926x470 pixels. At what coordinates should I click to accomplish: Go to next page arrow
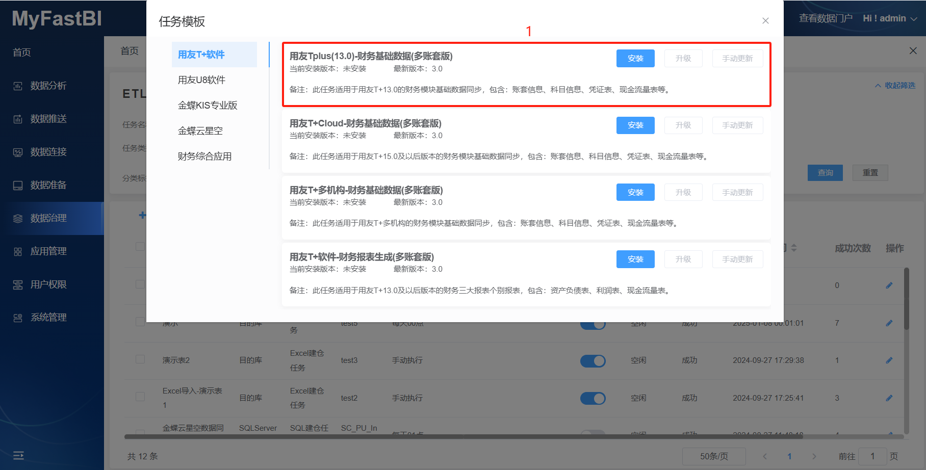[814, 456]
